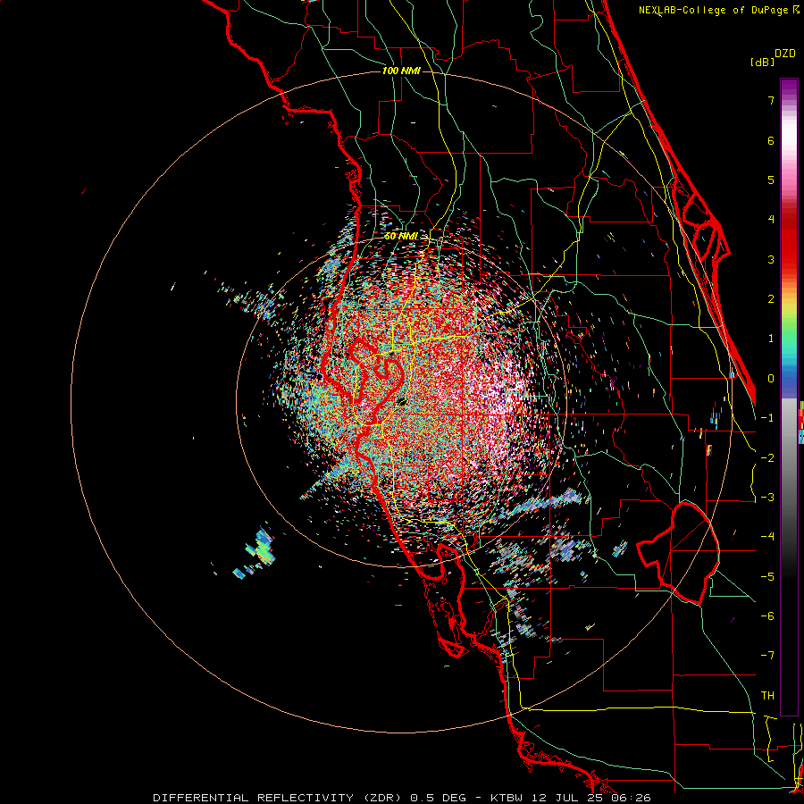Click the -1 value on the scale

pyautogui.click(x=767, y=418)
